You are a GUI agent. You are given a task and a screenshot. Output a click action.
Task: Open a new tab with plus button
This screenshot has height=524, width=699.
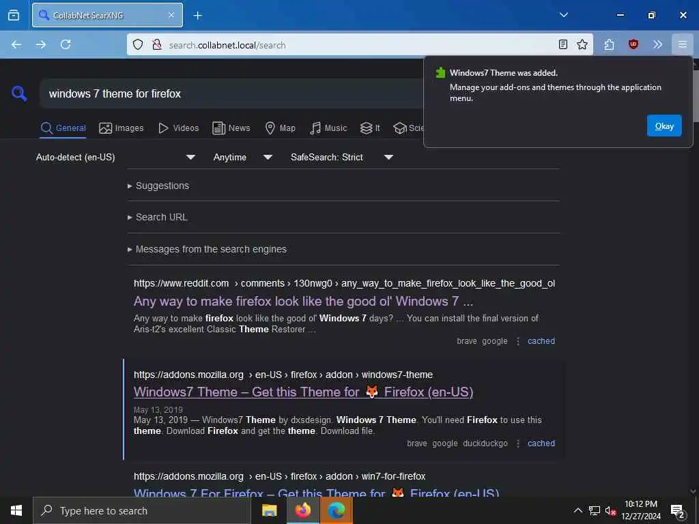(x=197, y=16)
